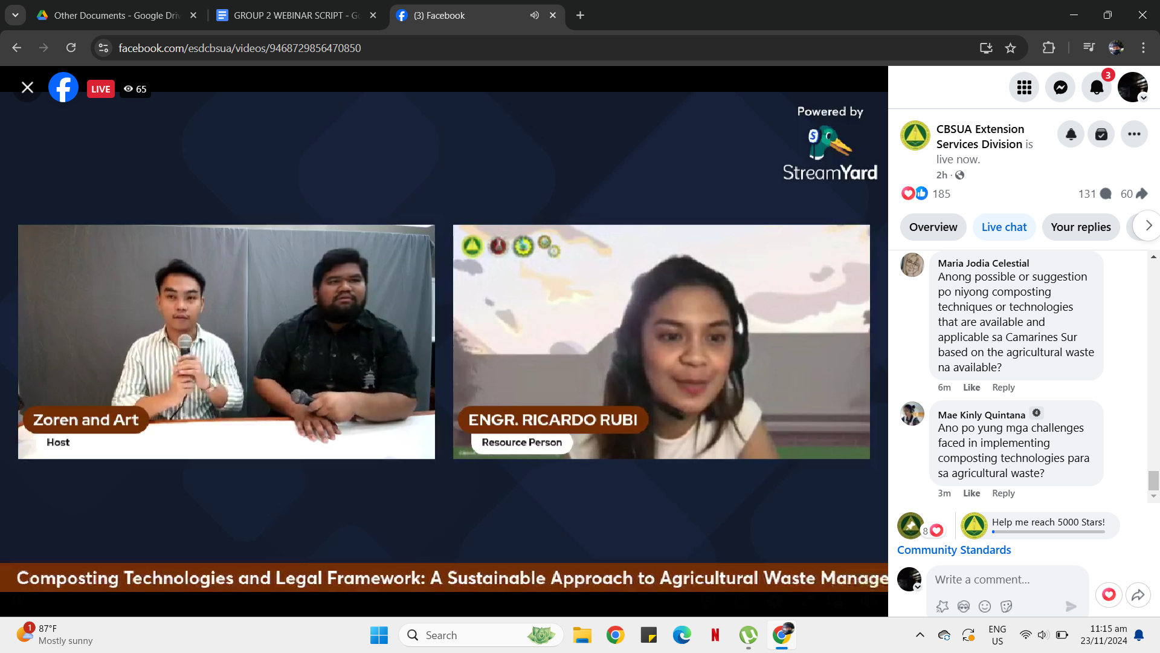Send a heart reaction
Screen dimensions: 1160x653
coord(1109,595)
